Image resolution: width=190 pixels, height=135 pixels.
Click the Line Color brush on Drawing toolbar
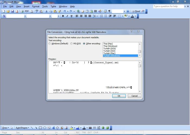coord(78,128)
